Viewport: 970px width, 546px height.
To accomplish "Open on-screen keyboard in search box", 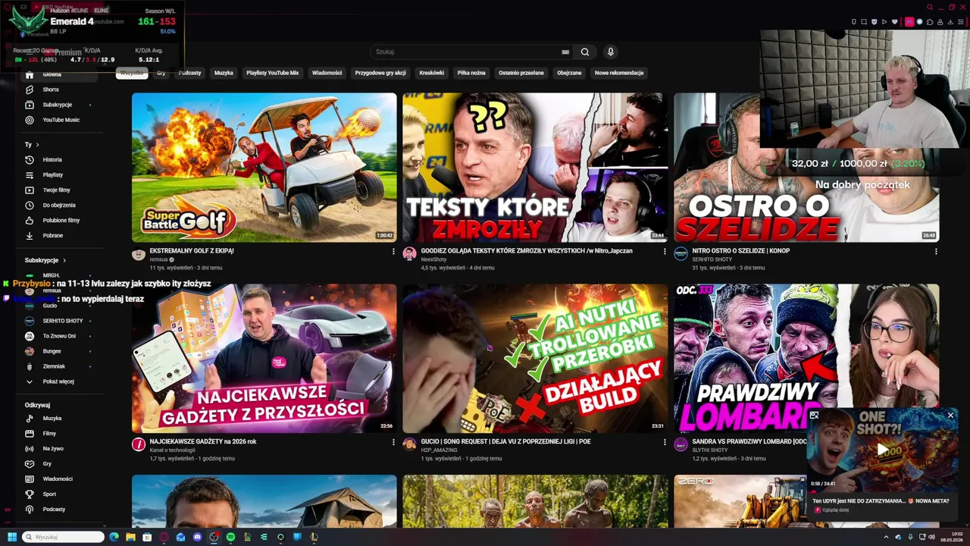I will tap(565, 52).
